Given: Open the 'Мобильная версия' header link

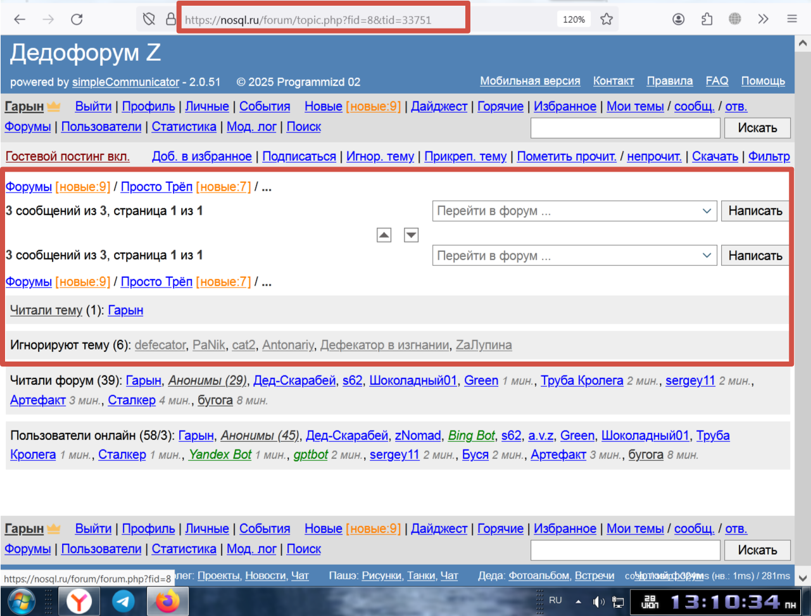Looking at the screenshot, I should 530,81.
